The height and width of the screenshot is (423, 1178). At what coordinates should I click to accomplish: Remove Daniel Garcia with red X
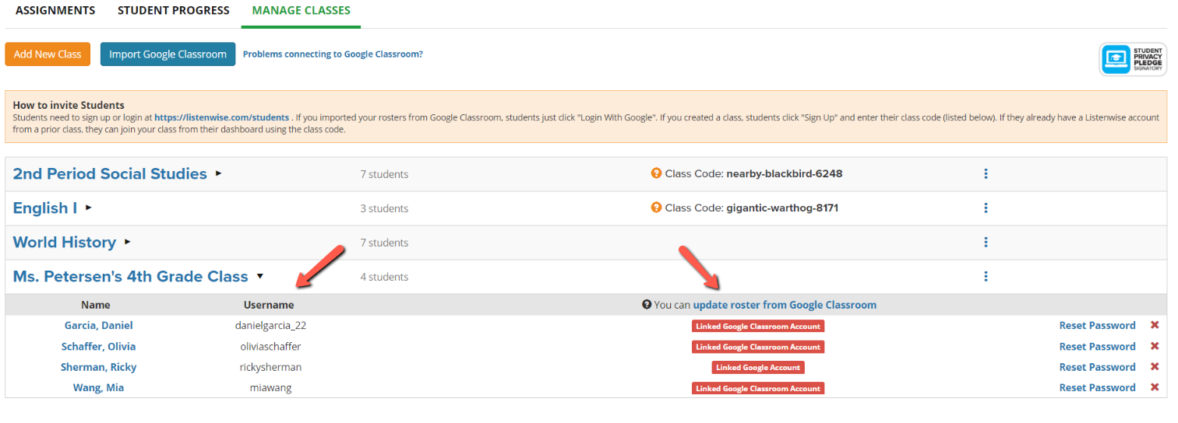click(x=1155, y=326)
